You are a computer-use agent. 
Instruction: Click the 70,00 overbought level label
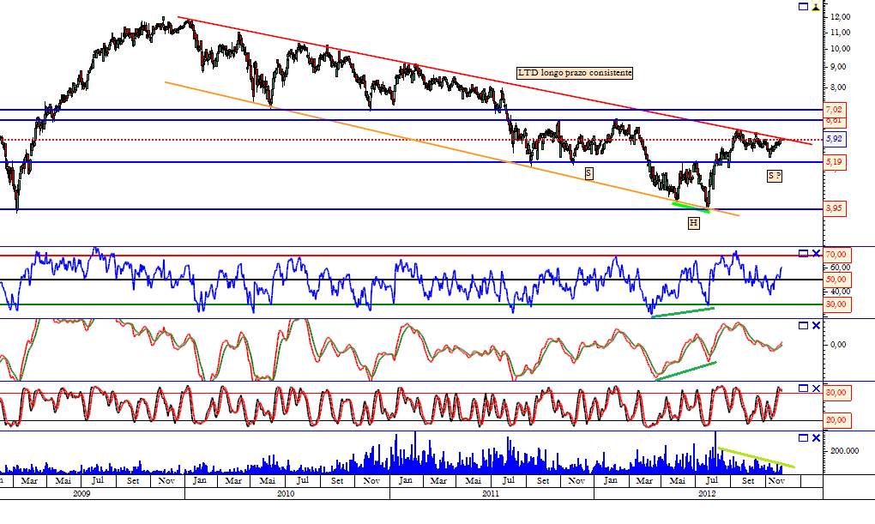pos(837,255)
